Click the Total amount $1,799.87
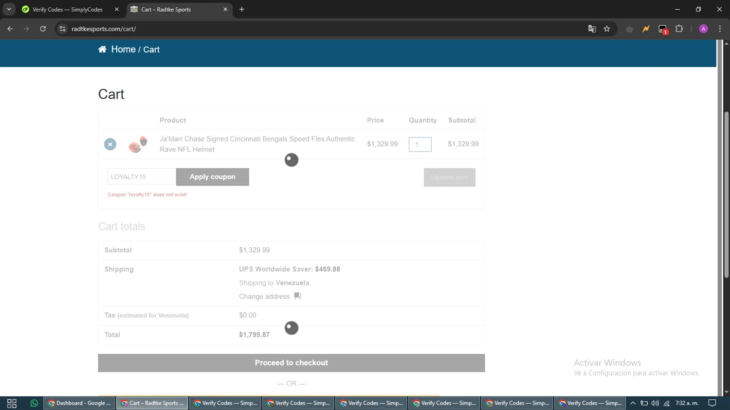 [254, 335]
